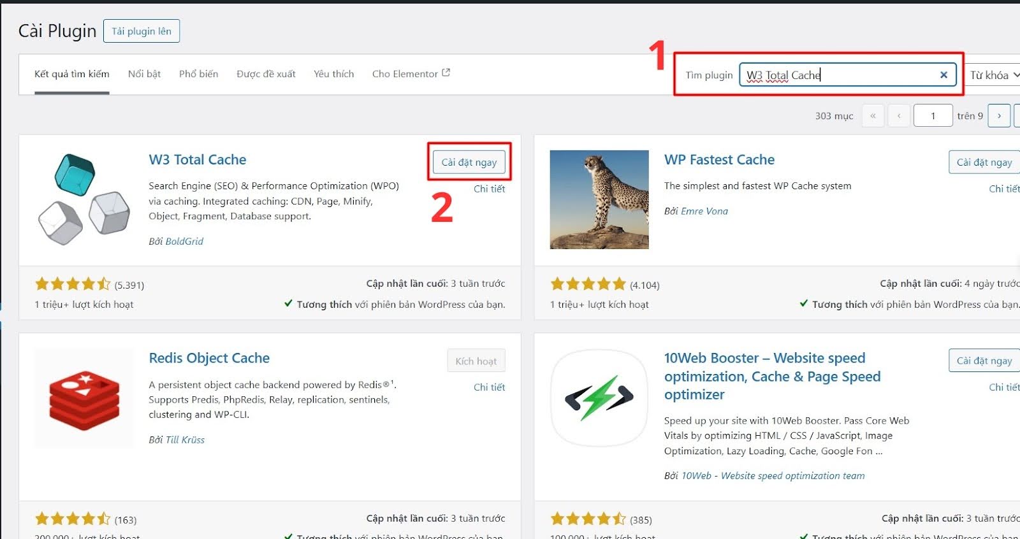Image resolution: width=1020 pixels, height=539 pixels.
Task: Open the Yêu thích tab
Action: click(333, 74)
